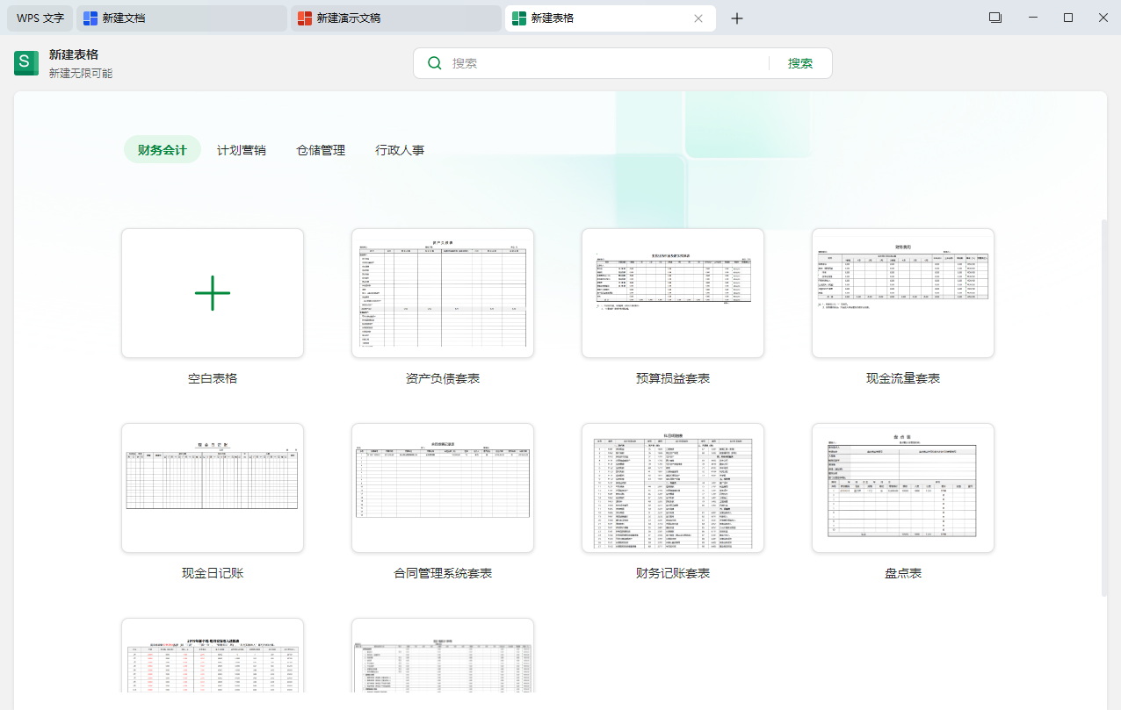Open the 现金流量套表 template thumbnail

tap(903, 293)
